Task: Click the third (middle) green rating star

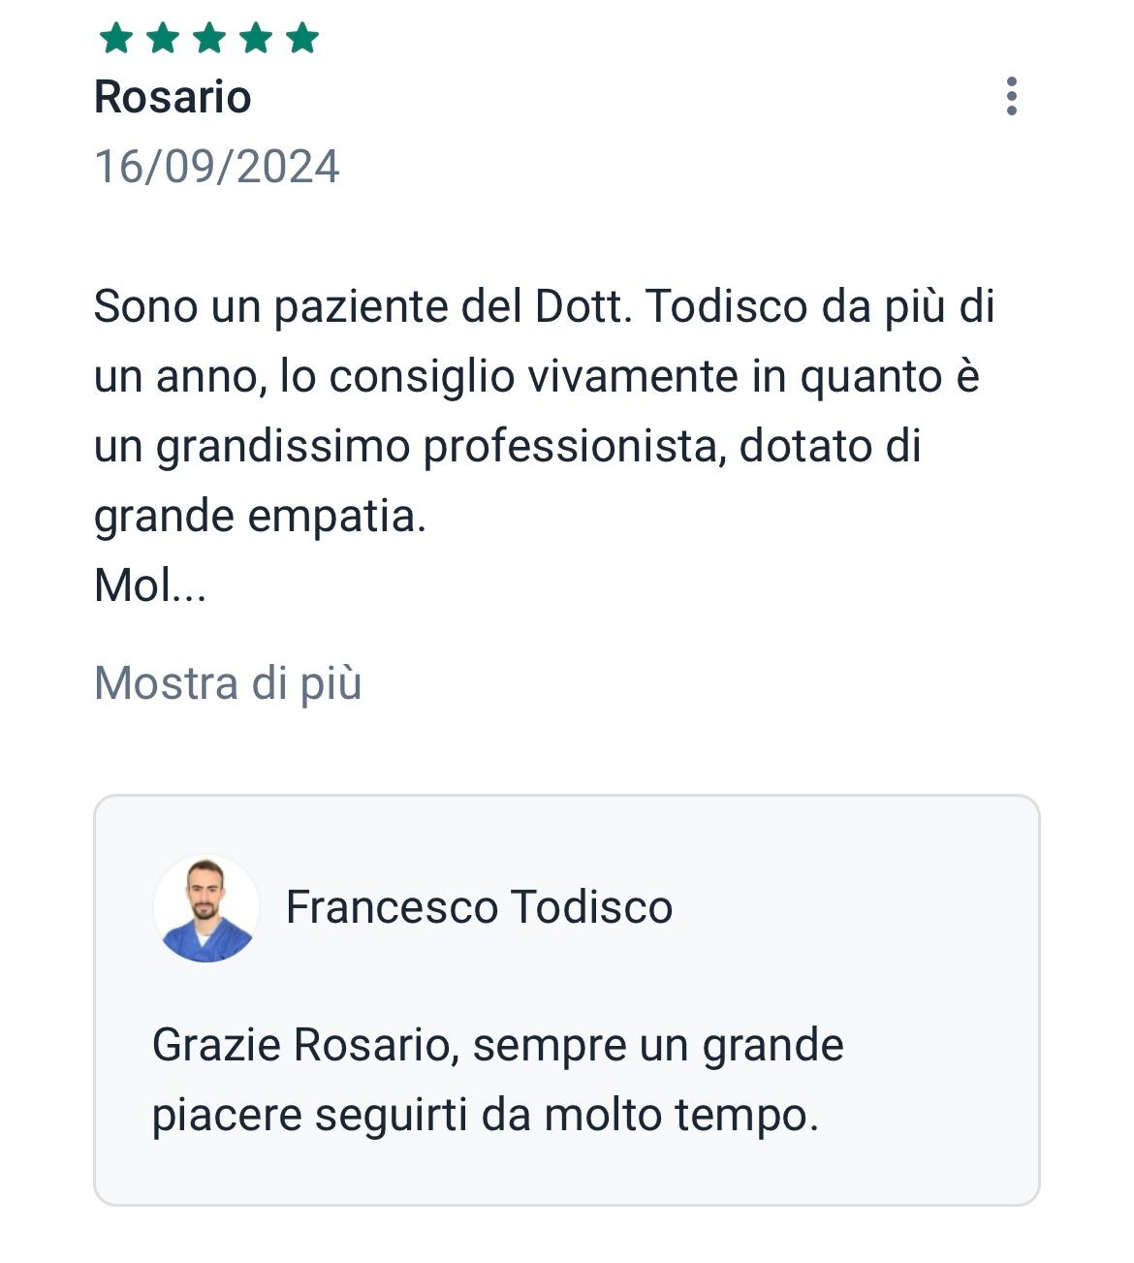Action: 209,38
